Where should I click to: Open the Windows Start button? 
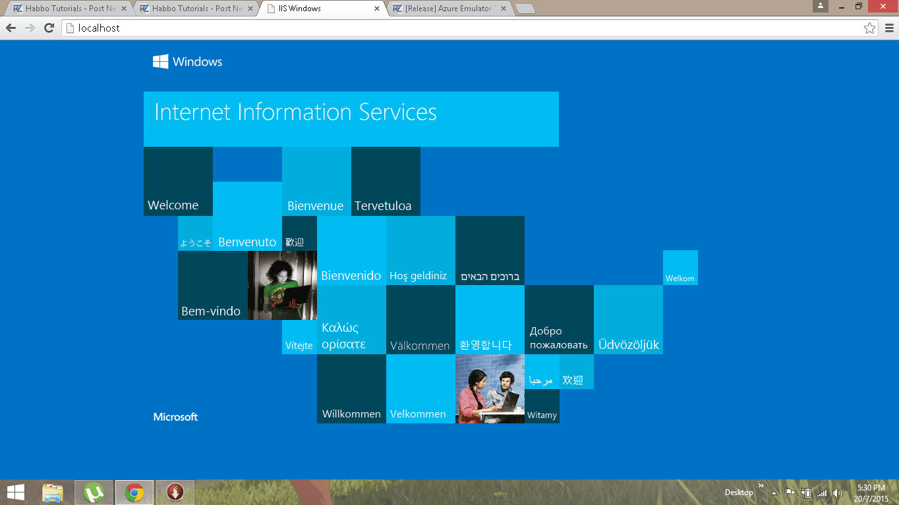[x=16, y=492]
